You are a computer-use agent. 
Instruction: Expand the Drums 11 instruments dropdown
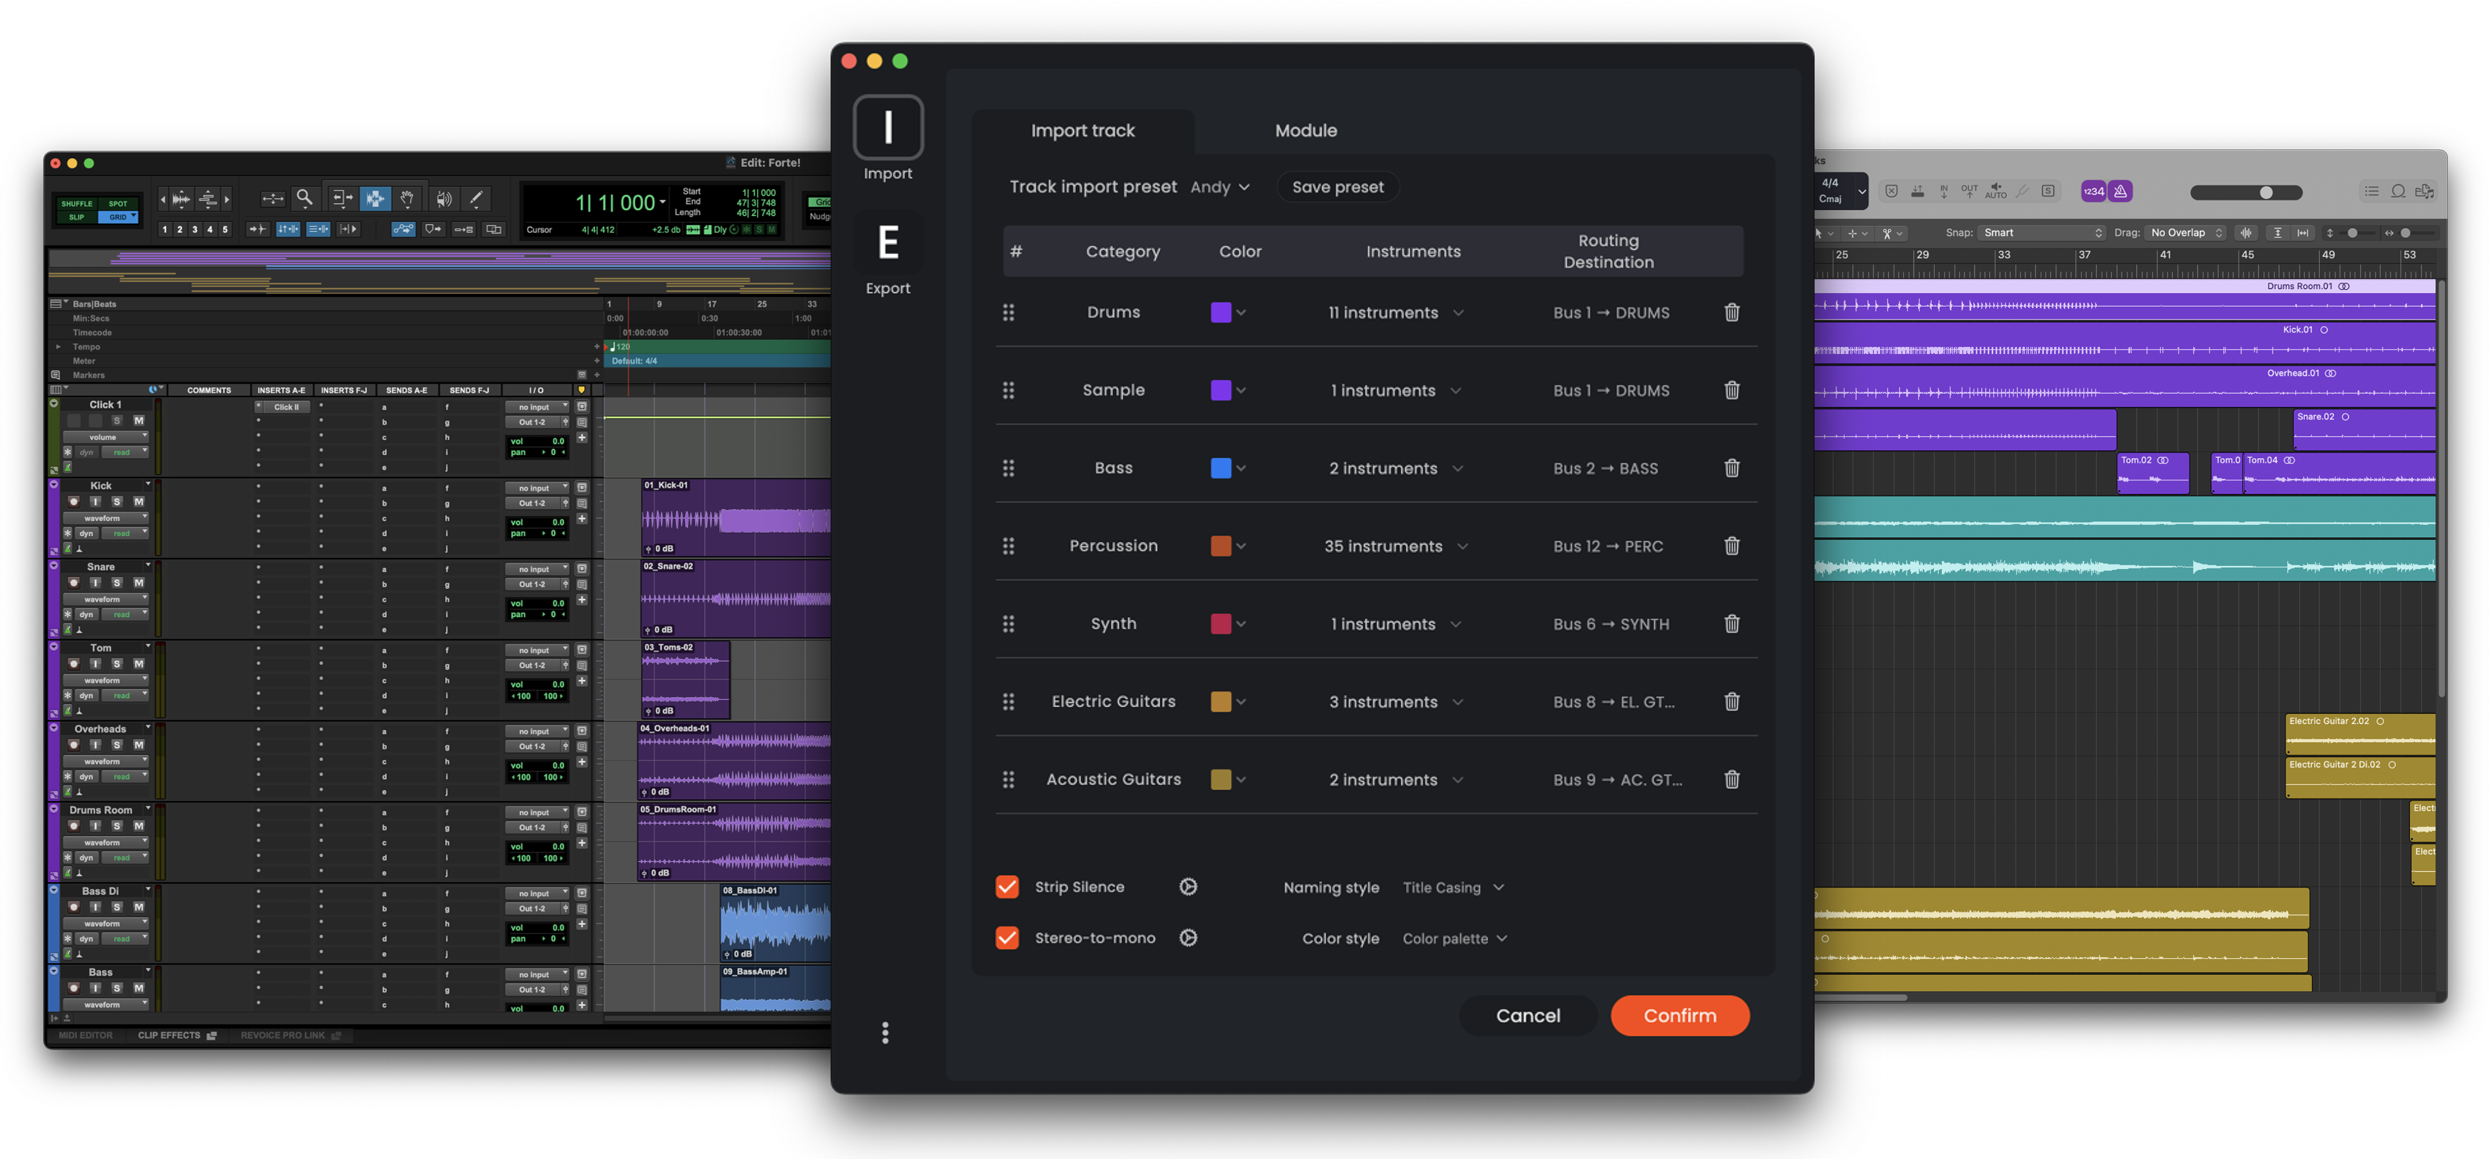(x=1396, y=312)
